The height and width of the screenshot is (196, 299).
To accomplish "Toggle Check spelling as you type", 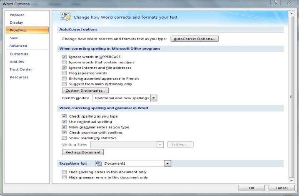I will (x=64, y=116).
